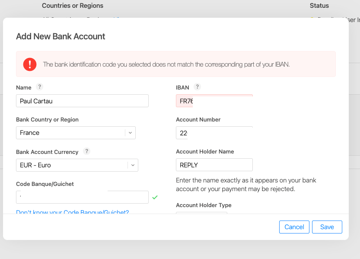Screen dimensions: 360x259
Task: Open the Account Holder Type dropdown
Action: pyautogui.click(x=201, y=215)
